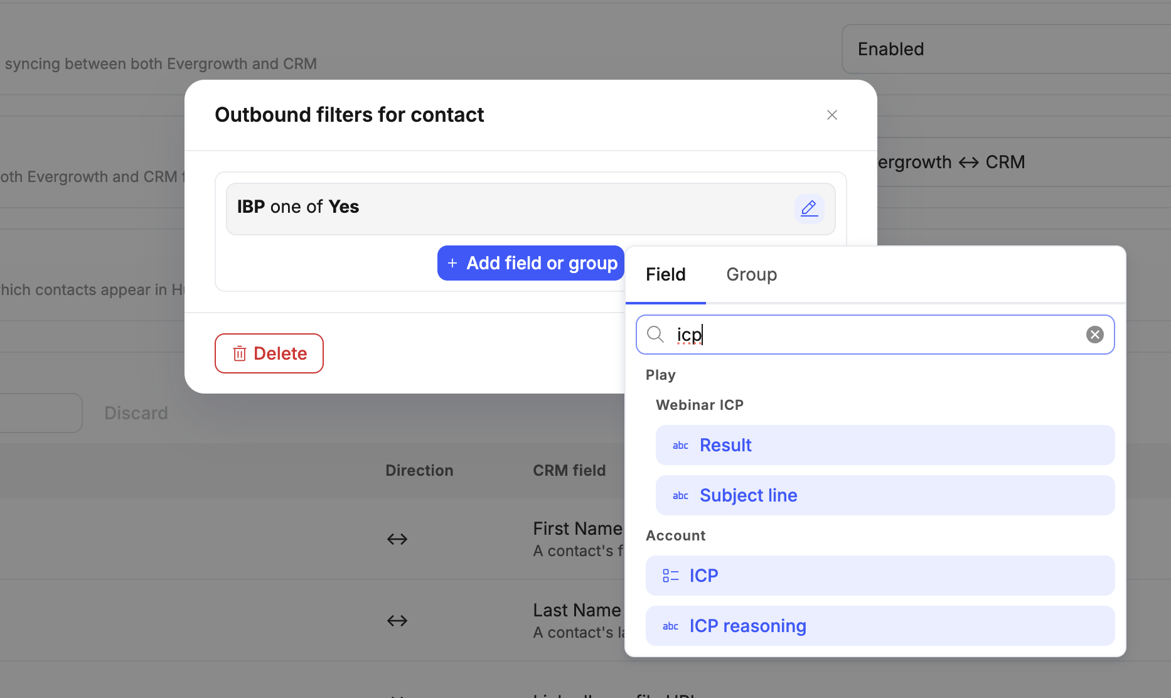This screenshot has height=698, width=1171.
Task: Close the Outbound filters dialog
Action: (831, 115)
